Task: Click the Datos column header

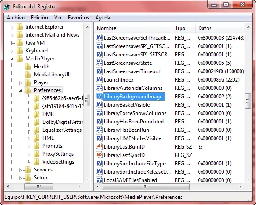Action: click(220, 28)
